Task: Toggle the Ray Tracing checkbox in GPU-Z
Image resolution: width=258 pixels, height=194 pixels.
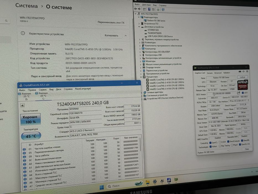Action: tap(220, 146)
